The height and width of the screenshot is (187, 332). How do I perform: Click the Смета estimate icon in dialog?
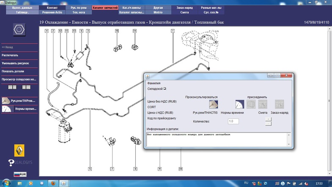click(x=263, y=104)
